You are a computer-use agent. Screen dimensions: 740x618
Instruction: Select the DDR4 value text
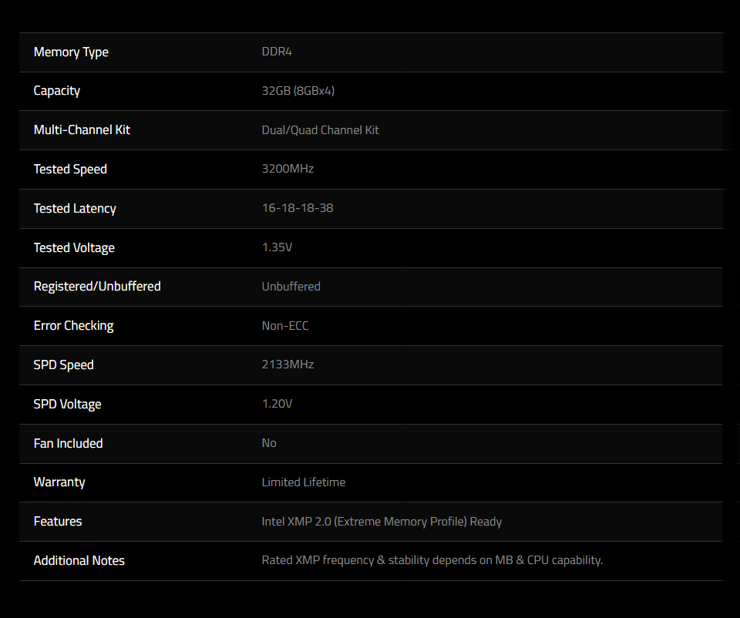click(x=277, y=52)
